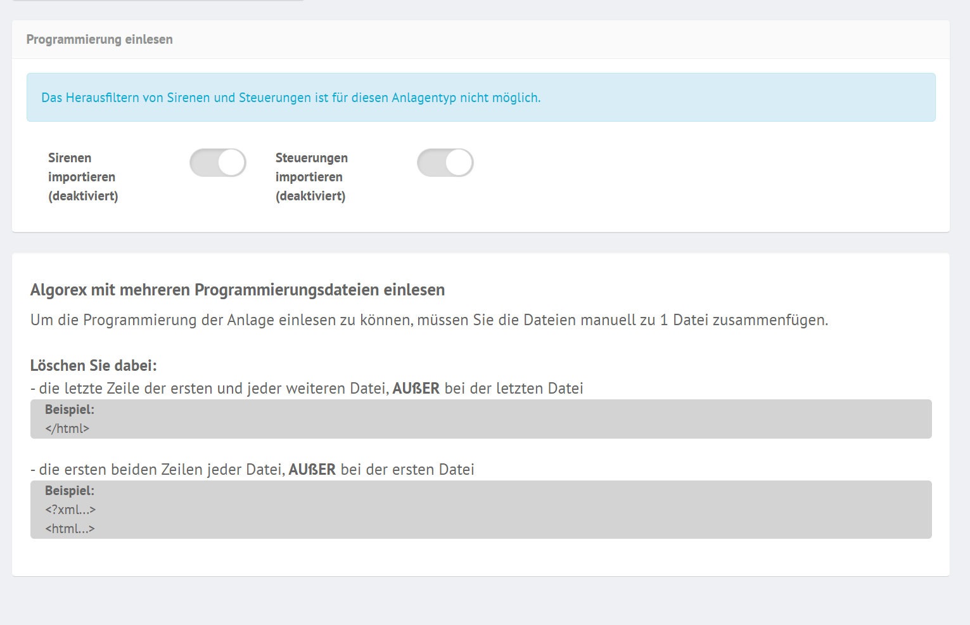This screenshot has width=970, height=625.
Task: Toggle the Steuerungen importieren switch
Action: [x=445, y=163]
